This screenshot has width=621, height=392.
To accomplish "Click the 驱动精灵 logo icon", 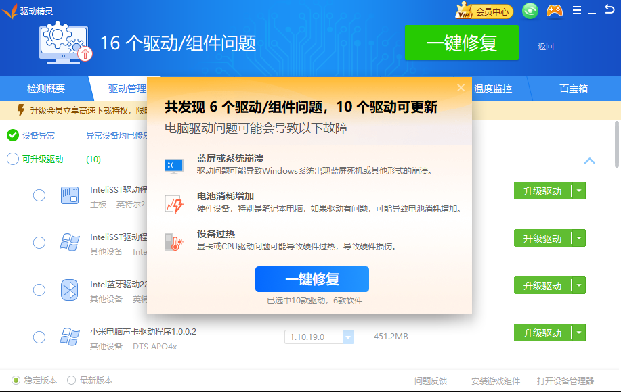I will tap(9, 11).
